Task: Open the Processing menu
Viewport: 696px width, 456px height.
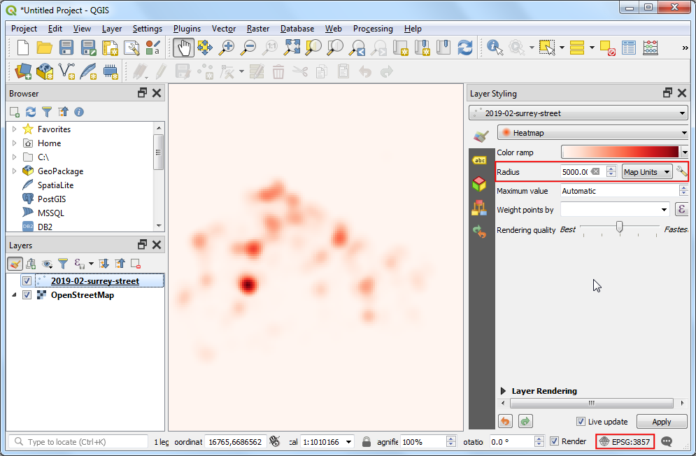Action: click(x=372, y=29)
